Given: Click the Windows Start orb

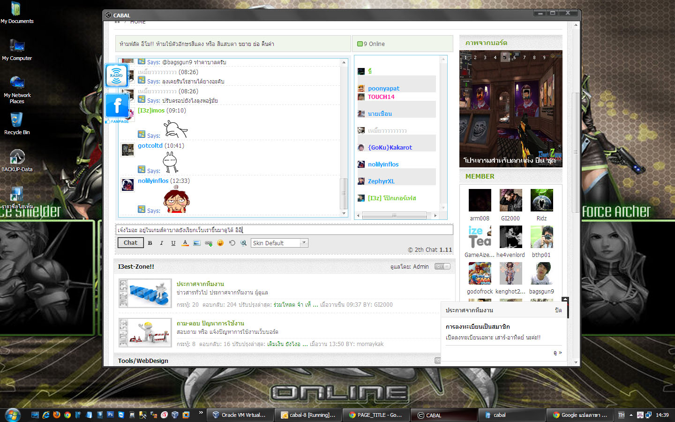Looking at the screenshot, I should (13, 415).
